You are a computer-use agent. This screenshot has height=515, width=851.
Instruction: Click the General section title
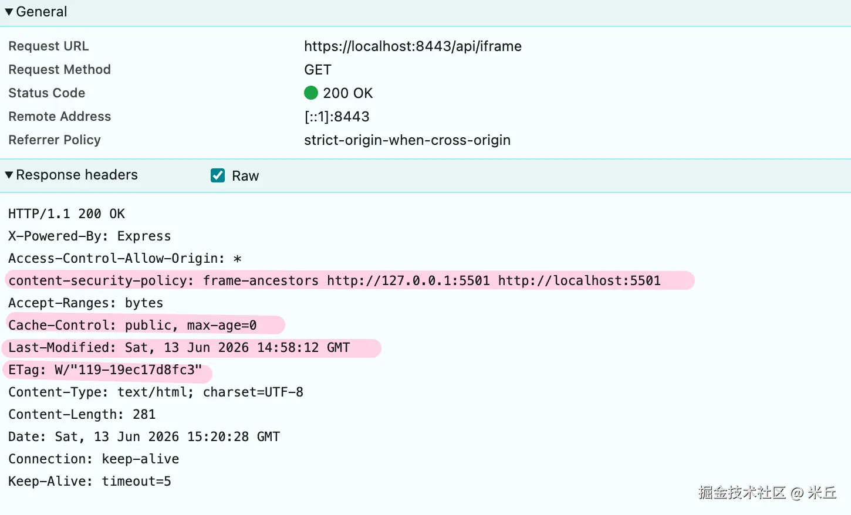[42, 12]
